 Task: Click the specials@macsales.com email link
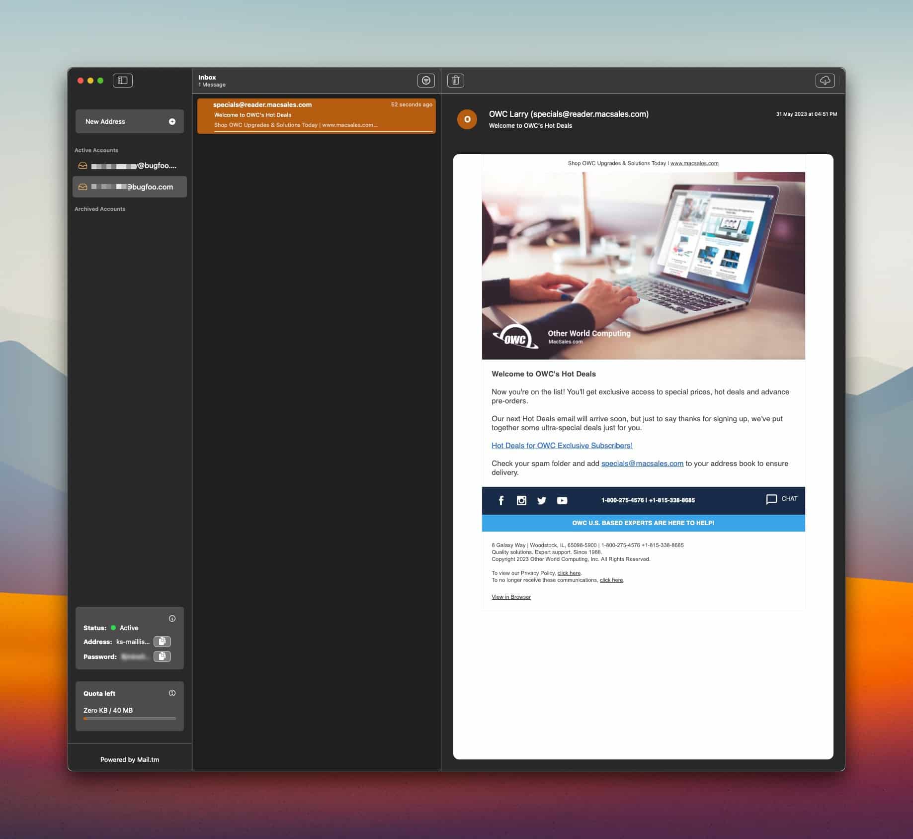click(x=642, y=464)
